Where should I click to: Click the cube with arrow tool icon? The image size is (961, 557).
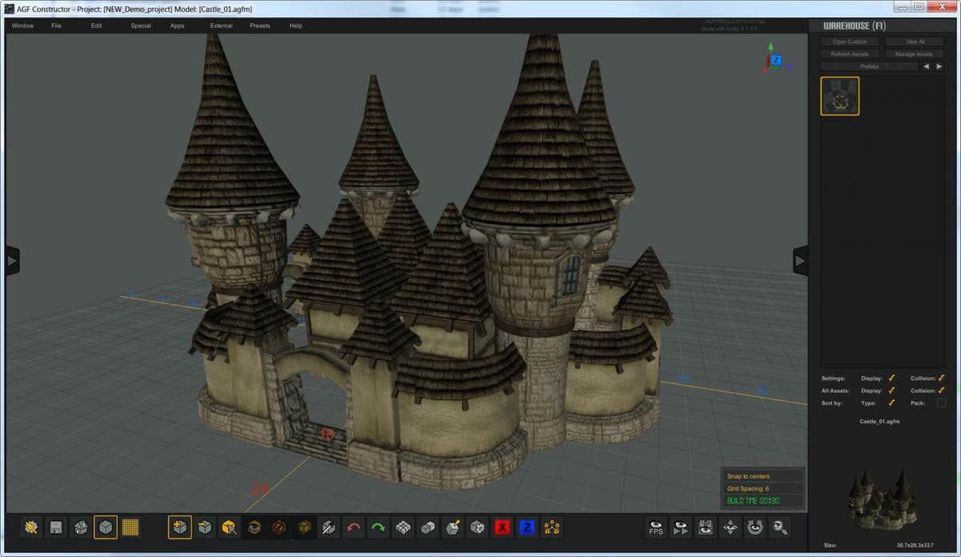205,527
